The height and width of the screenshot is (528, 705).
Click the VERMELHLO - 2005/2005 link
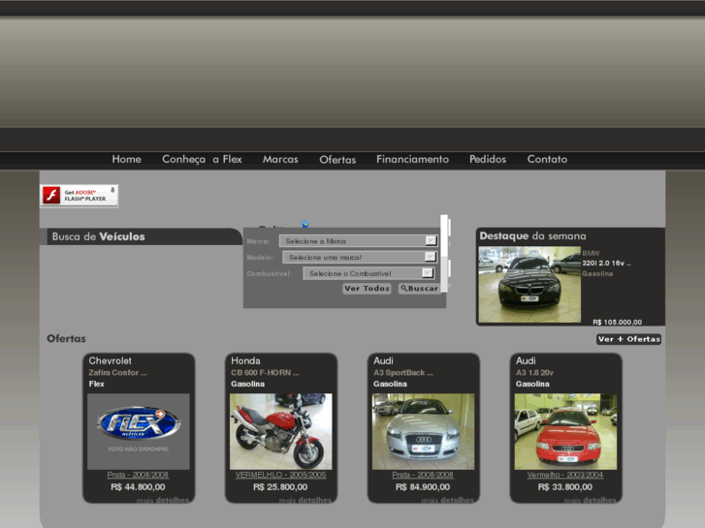pyautogui.click(x=280, y=475)
